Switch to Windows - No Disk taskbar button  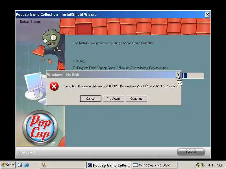[x=155, y=165]
